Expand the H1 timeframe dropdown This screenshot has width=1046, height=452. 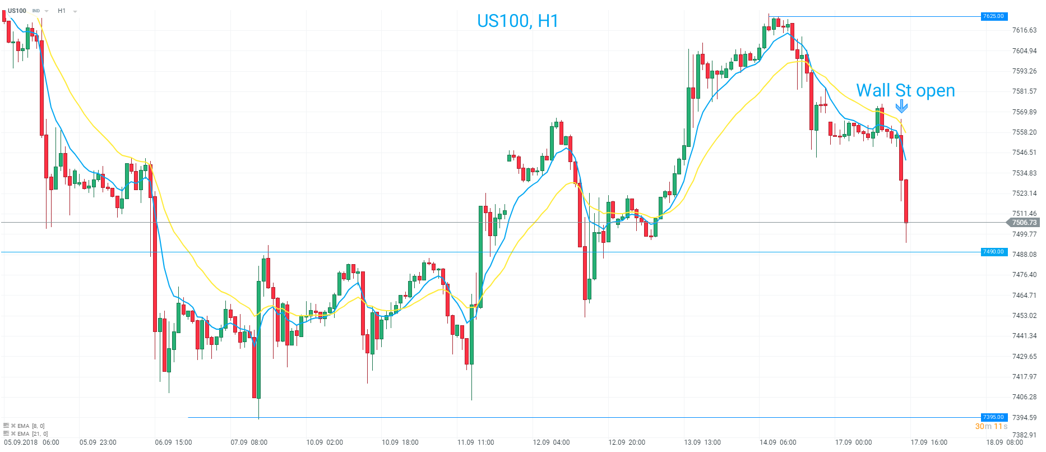[x=75, y=11]
